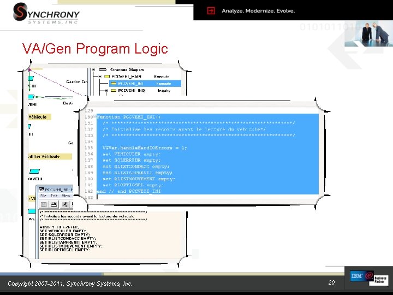This screenshot has width=393, height=295.
Task: Click the PCCVEHI_INI window title bar icon
Action: point(41,190)
